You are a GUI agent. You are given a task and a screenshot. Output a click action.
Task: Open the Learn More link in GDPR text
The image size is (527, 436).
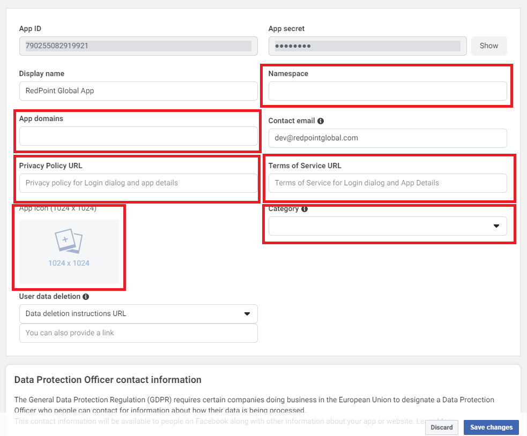pos(421,422)
